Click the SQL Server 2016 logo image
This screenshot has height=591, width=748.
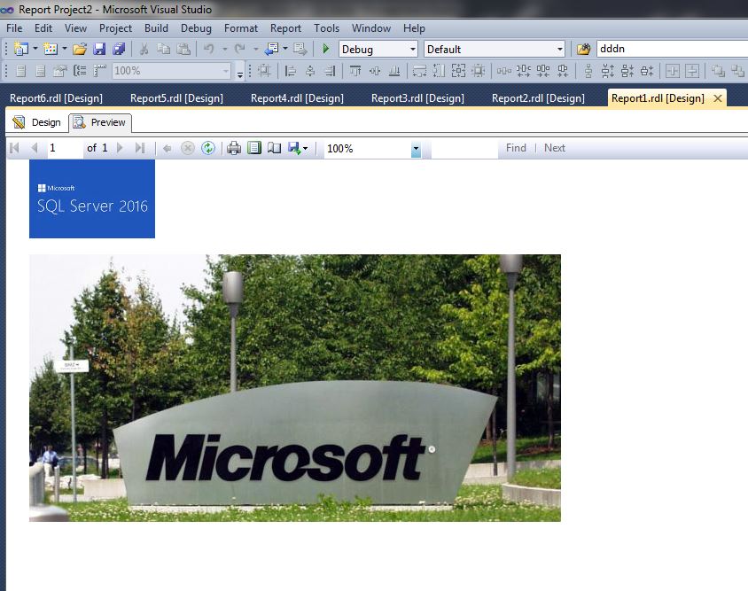click(x=92, y=198)
